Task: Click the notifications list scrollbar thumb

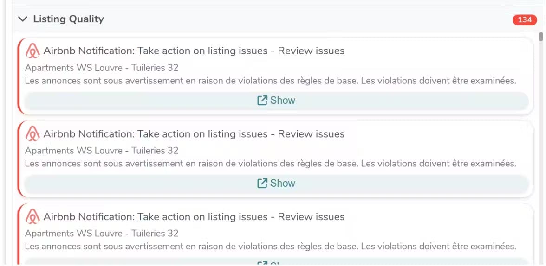Action: (541, 37)
